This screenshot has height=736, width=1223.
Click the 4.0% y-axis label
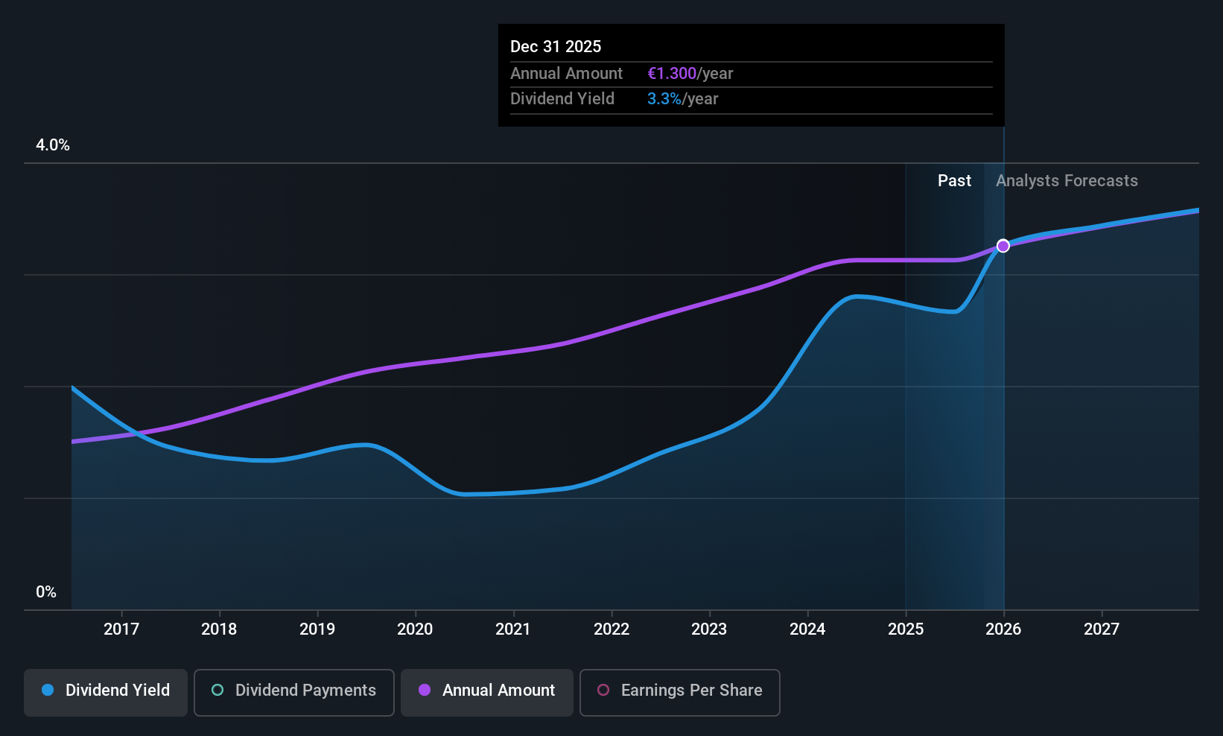(53, 145)
